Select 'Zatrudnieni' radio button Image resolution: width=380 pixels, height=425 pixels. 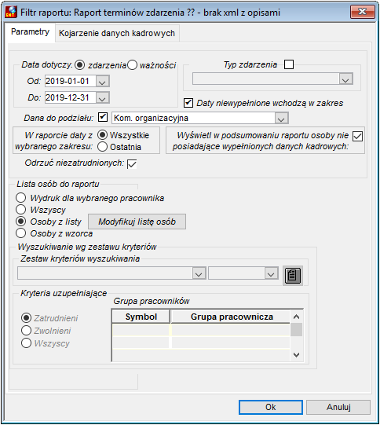coord(26,318)
